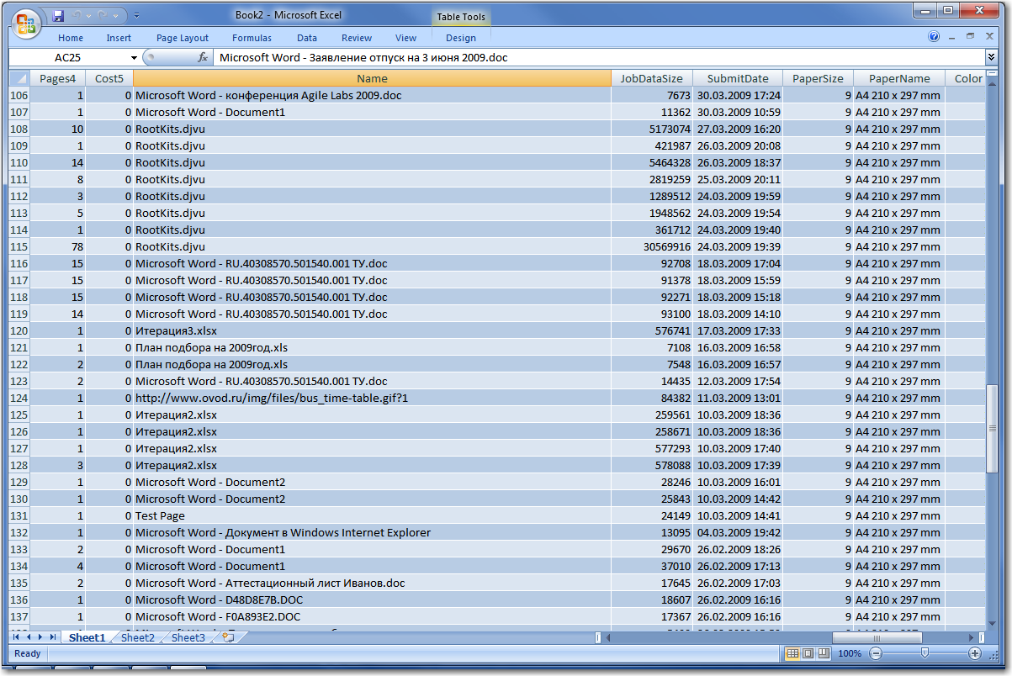Select the cell with bus_time-table.gif URL
The height and width of the screenshot is (676, 1012).
373,398
